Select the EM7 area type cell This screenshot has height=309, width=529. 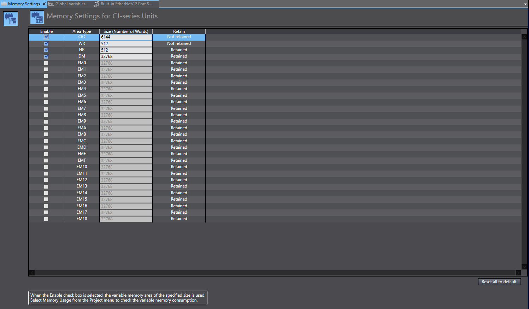[82, 108]
